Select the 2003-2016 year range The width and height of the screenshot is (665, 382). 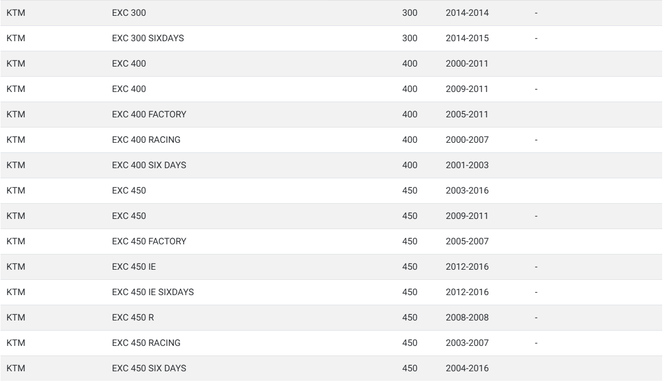tap(467, 190)
